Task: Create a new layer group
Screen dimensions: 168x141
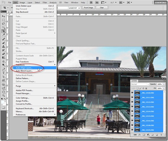Action: click(x=152, y=135)
